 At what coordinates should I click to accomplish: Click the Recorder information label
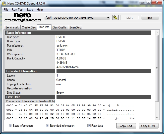pyautogui.click(x=19, y=88)
